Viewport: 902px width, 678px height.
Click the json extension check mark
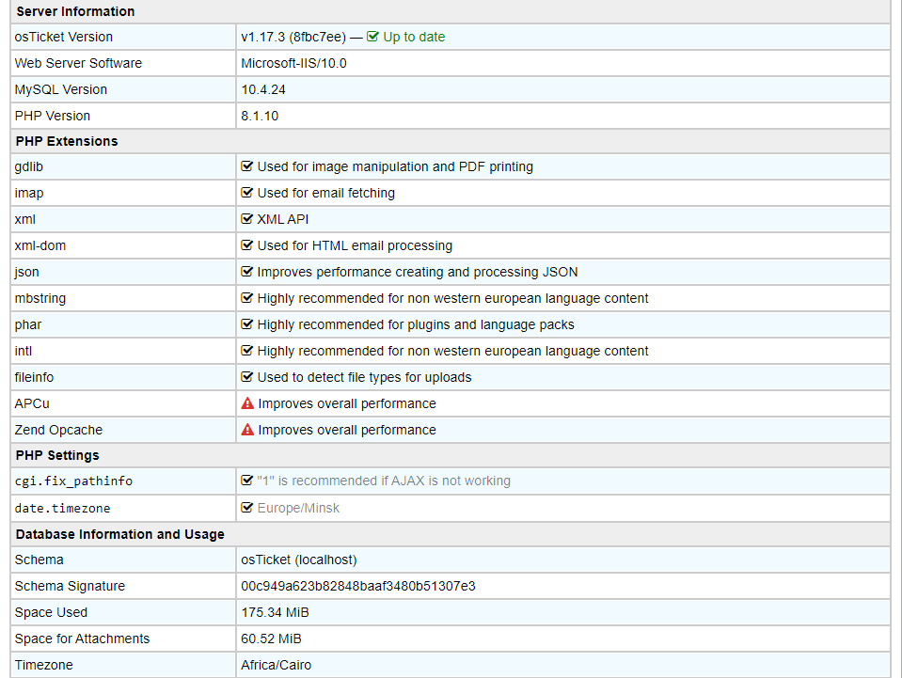coord(247,272)
